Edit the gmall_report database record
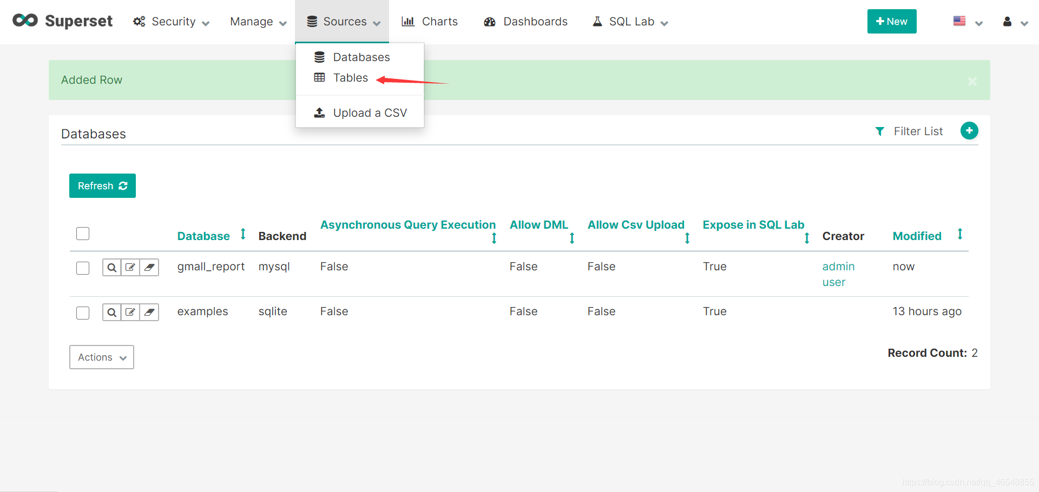 tap(130, 267)
